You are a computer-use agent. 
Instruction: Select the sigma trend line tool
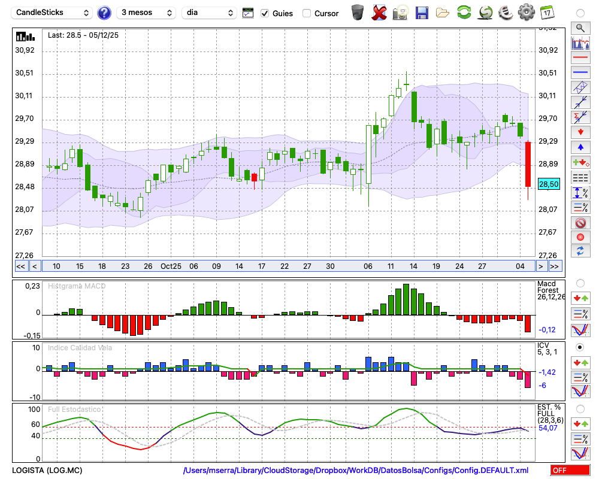(x=580, y=117)
